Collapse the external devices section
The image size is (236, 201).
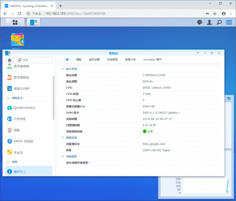click(x=63, y=156)
